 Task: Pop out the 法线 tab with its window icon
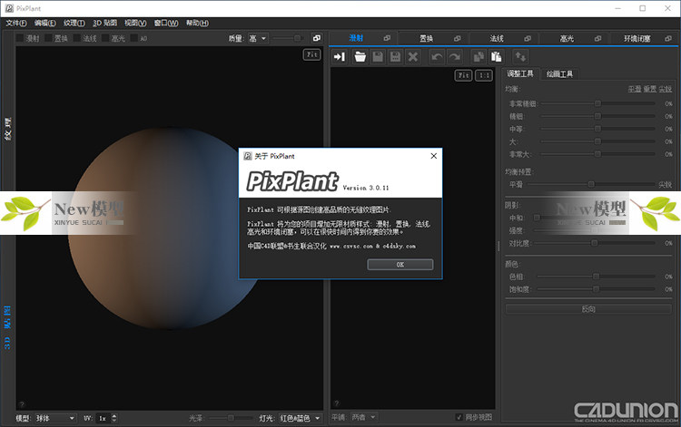528,38
